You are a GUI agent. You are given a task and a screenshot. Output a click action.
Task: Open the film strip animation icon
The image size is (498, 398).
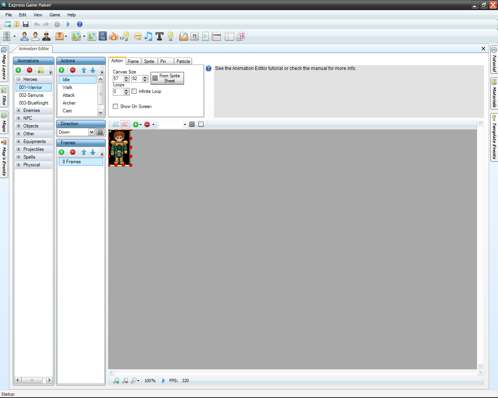pos(103,36)
